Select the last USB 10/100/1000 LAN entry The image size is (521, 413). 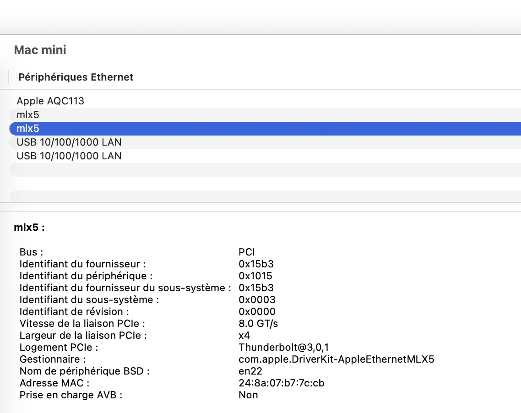pos(69,156)
